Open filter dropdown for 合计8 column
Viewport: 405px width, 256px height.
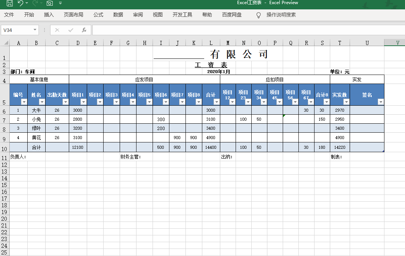click(x=326, y=102)
